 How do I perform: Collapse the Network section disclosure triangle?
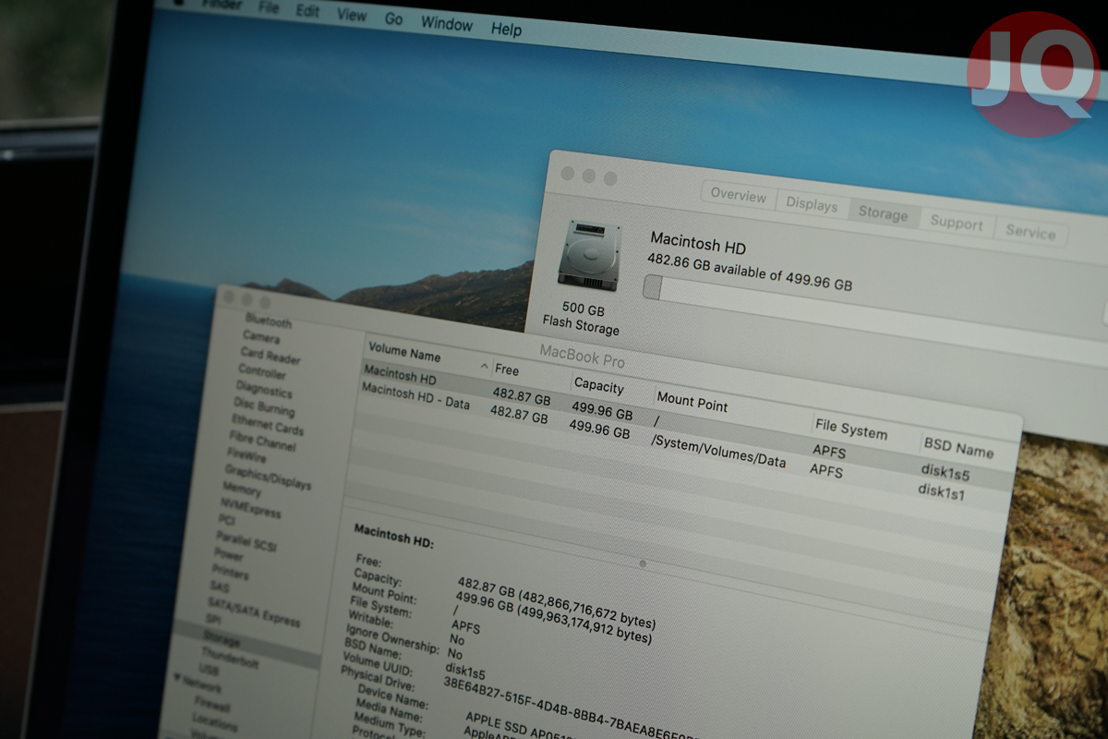click(177, 679)
